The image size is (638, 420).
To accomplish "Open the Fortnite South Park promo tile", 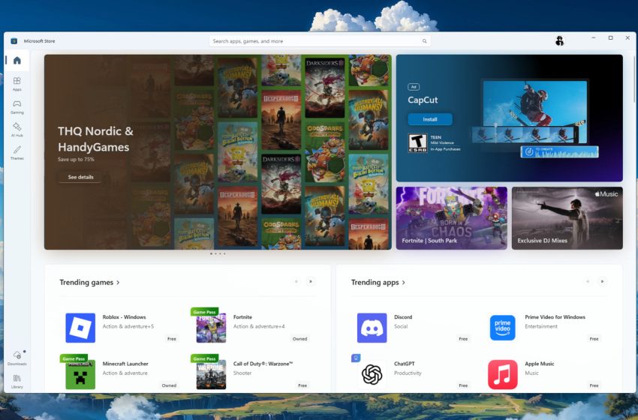I will pos(452,218).
